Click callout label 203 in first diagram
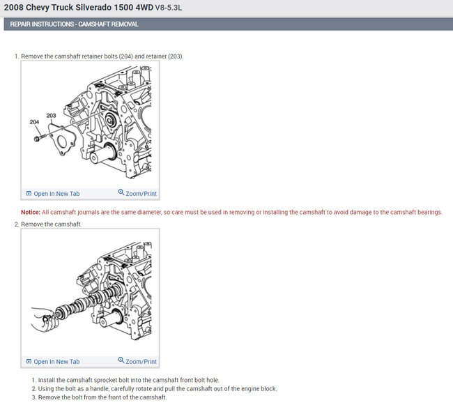 pos(51,116)
